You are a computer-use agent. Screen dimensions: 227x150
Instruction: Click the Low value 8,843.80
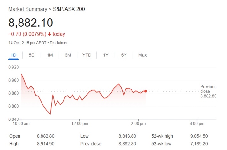[127, 136]
